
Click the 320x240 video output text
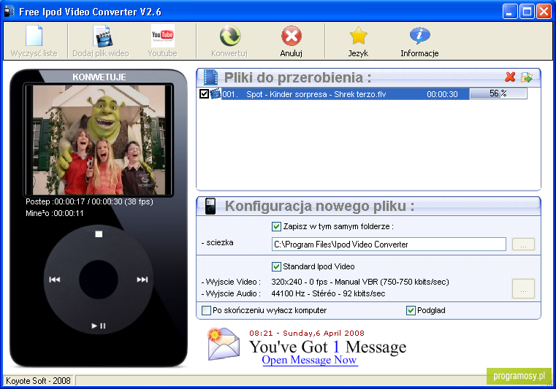[x=360, y=282]
